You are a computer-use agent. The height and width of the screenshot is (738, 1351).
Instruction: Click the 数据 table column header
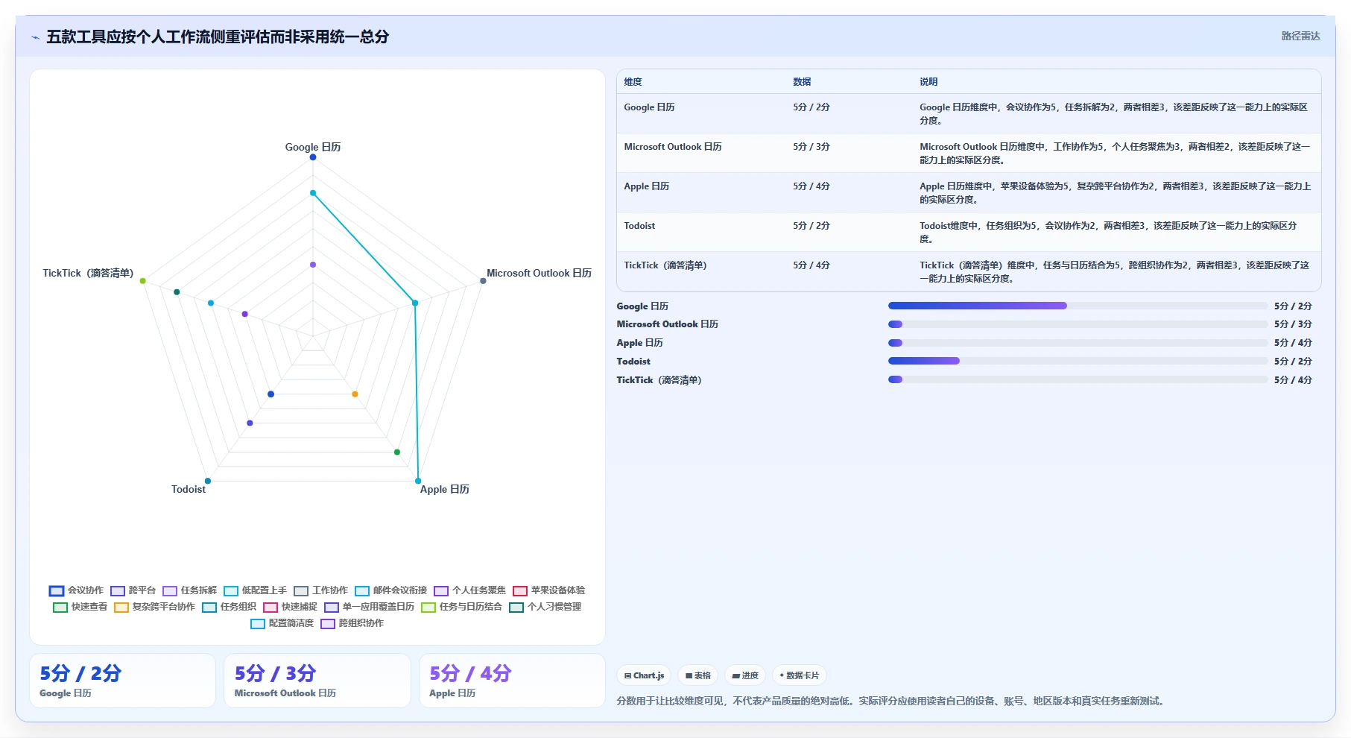pos(802,82)
